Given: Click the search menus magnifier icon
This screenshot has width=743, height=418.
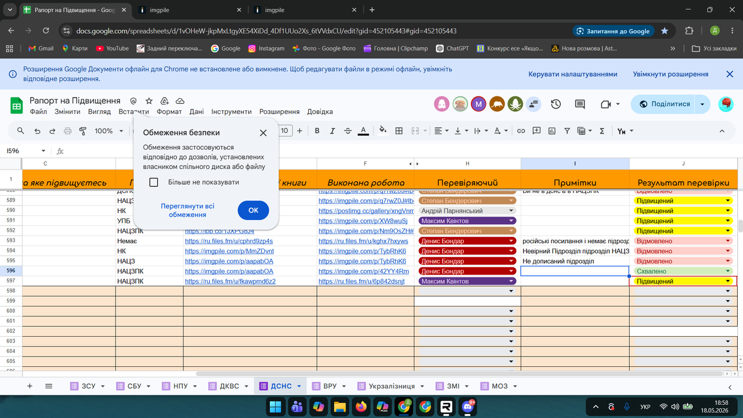Looking at the screenshot, I should coord(21,131).
